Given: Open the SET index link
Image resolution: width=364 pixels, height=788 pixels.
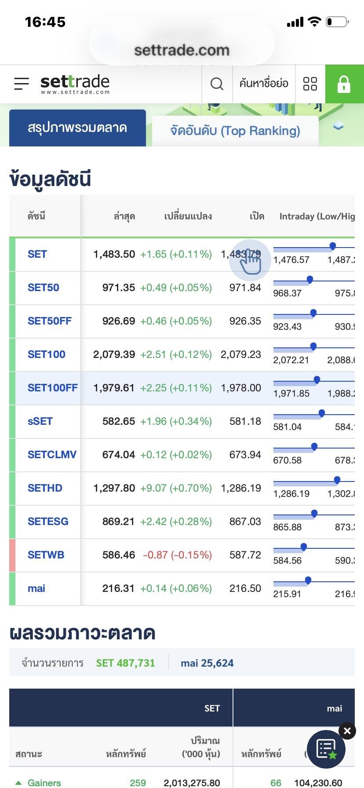Looking at the screenshot, I should click(37, 254).
